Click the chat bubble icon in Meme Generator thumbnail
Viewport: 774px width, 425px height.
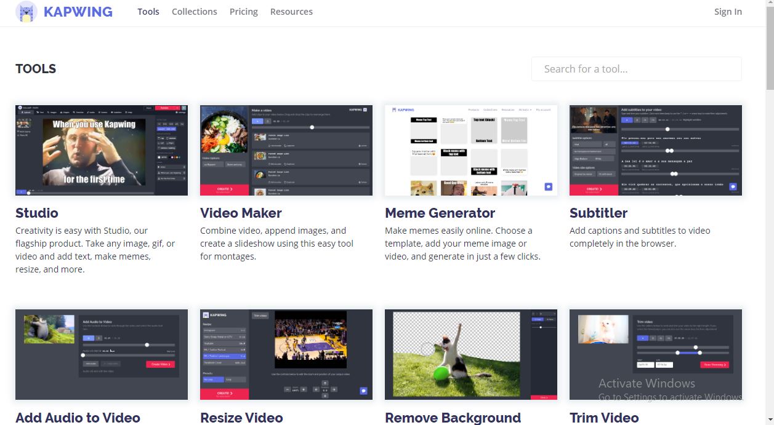coord(548,186)
